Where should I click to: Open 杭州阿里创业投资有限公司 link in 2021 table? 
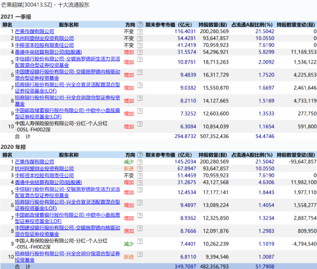pyautogui.click(x=44, y=38)
